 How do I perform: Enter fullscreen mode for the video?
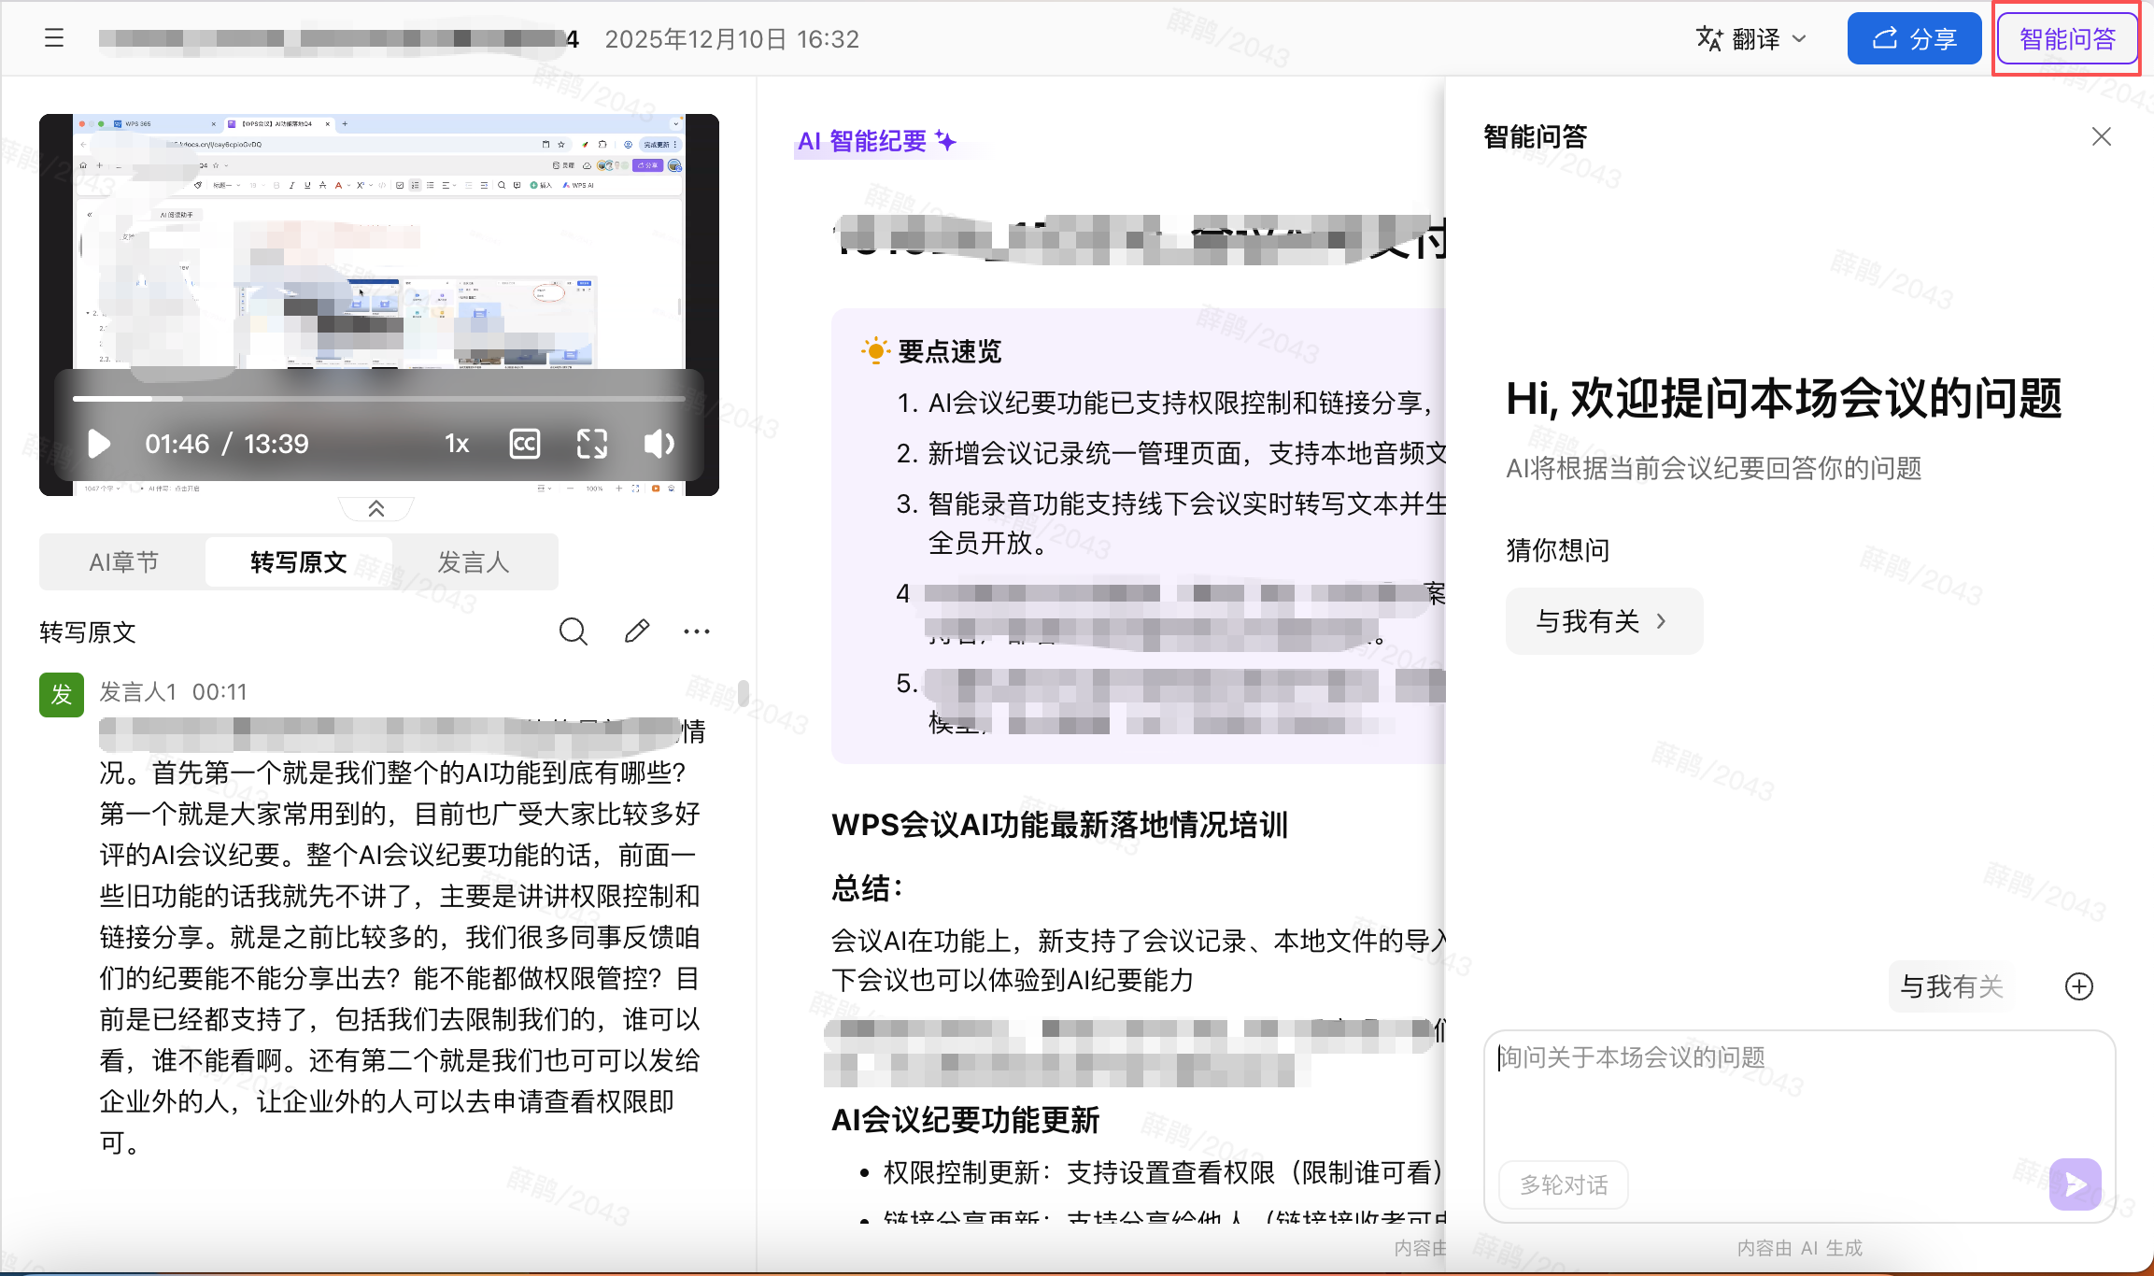[x=592, y=444]
